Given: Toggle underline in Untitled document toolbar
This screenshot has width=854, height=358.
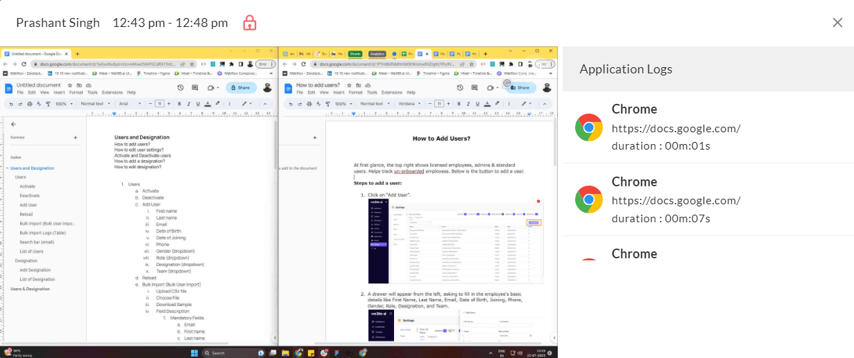Looking at the screenshot, I should click(198, 104).
